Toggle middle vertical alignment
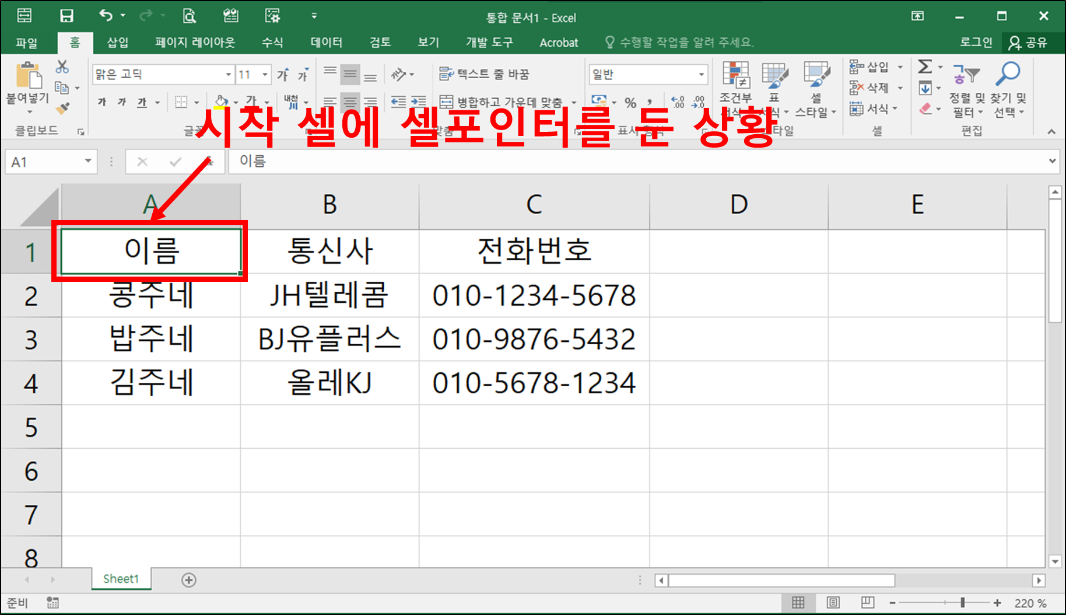The image size is (1066, 615). tap(350, 75)
